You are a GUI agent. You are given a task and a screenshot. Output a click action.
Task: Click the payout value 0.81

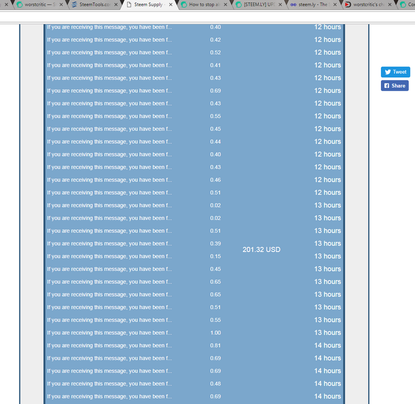216,346
